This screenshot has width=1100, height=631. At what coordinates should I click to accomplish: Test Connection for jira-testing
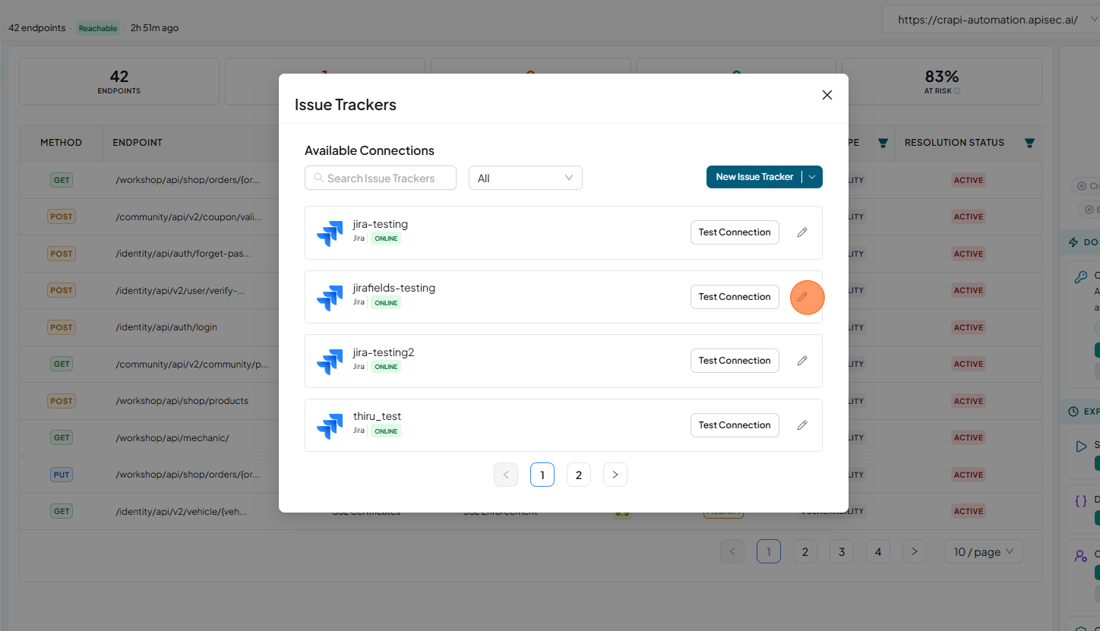point(735,232)
